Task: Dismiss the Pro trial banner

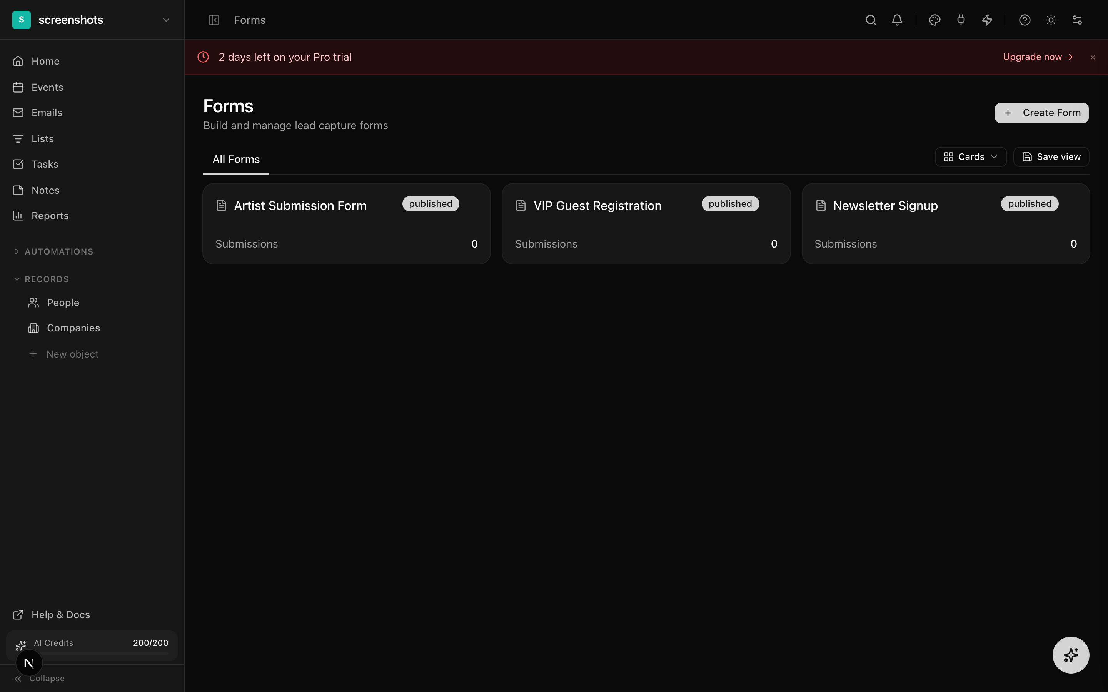Action: click(1093, 57)
